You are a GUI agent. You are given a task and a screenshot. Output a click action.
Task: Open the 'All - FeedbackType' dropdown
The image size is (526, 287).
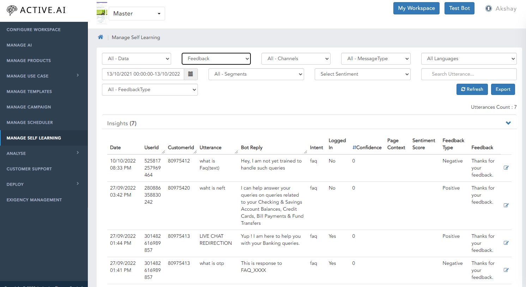click(x=150, y=90)
